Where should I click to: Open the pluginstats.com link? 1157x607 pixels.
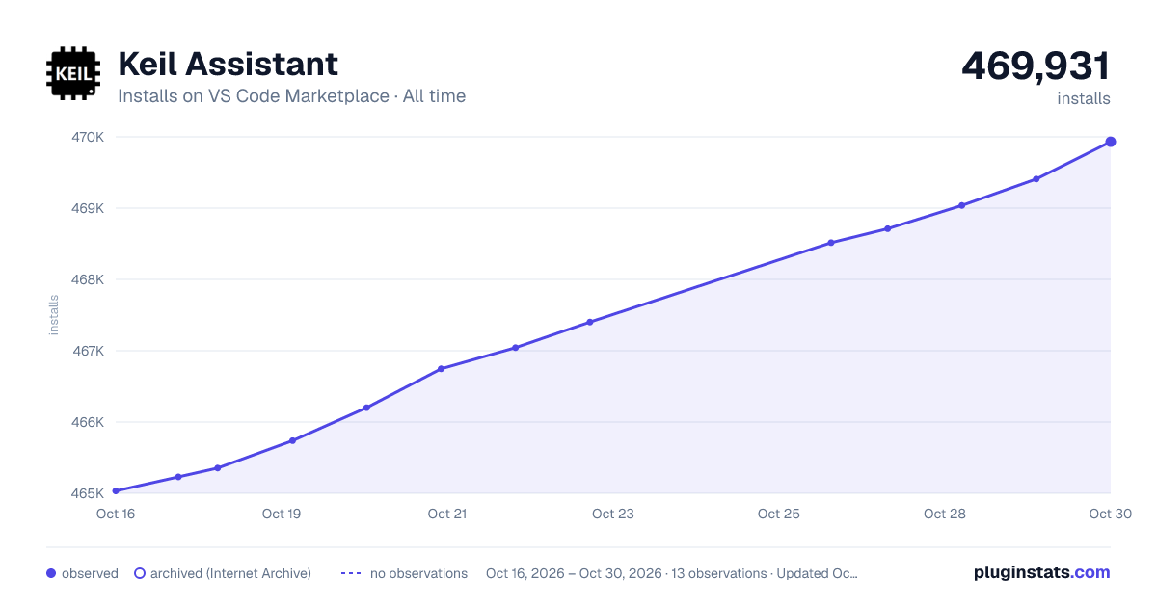click(x=1041, y=572)
